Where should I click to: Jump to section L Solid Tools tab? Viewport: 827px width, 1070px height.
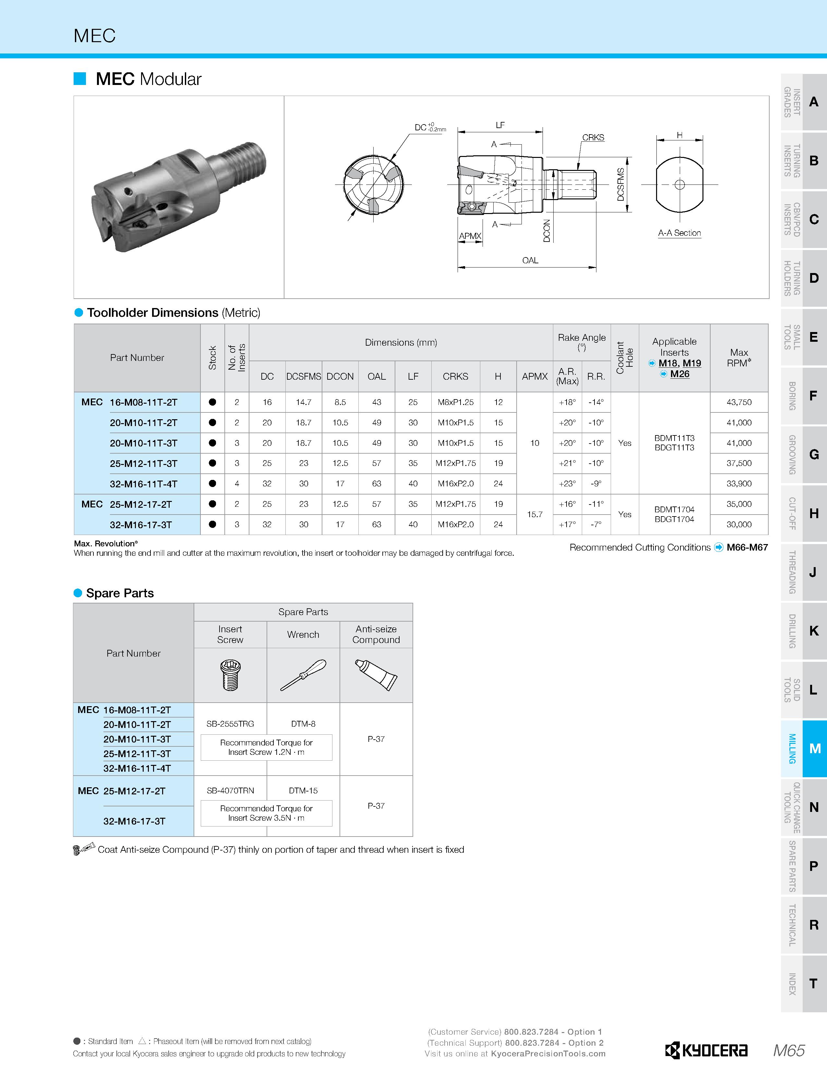804,690
